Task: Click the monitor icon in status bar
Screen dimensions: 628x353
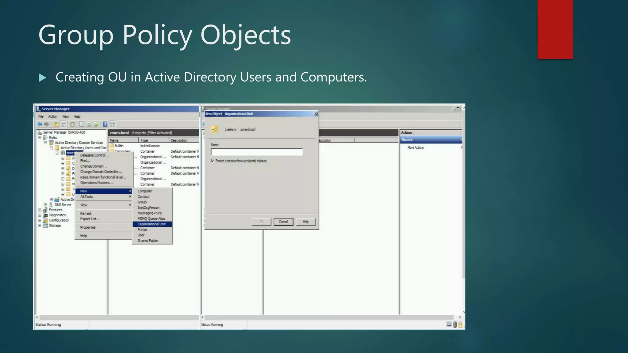Action: (x=449, y=325)
